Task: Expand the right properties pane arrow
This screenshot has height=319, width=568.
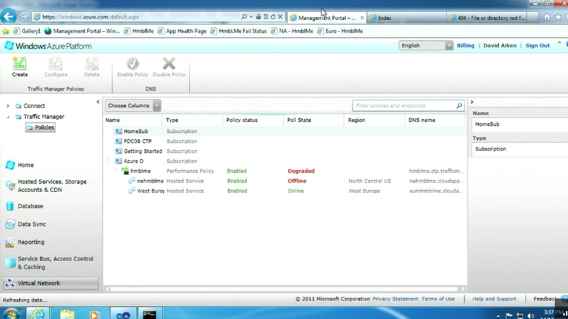Action: (x=472, y=102)
